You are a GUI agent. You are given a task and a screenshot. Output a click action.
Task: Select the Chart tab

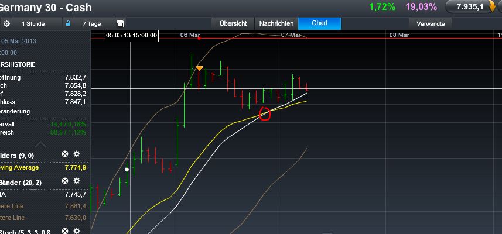pyautogui.click(x=319, y=23)
